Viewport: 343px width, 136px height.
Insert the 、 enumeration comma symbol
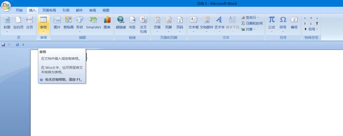coord(317,18)
